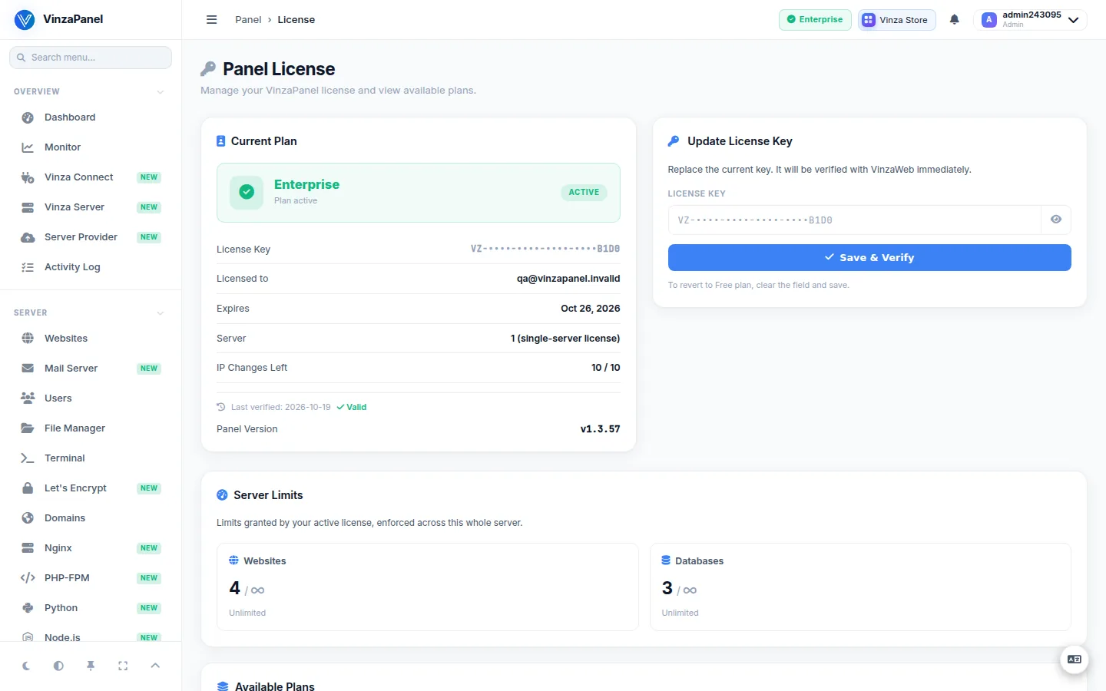1106x691 pixels.
Task: Click the License breadcrumb item
Action: (x=296, y=20)
